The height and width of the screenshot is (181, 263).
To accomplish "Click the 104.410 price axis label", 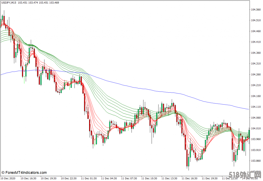I will (x=256, y=42).
